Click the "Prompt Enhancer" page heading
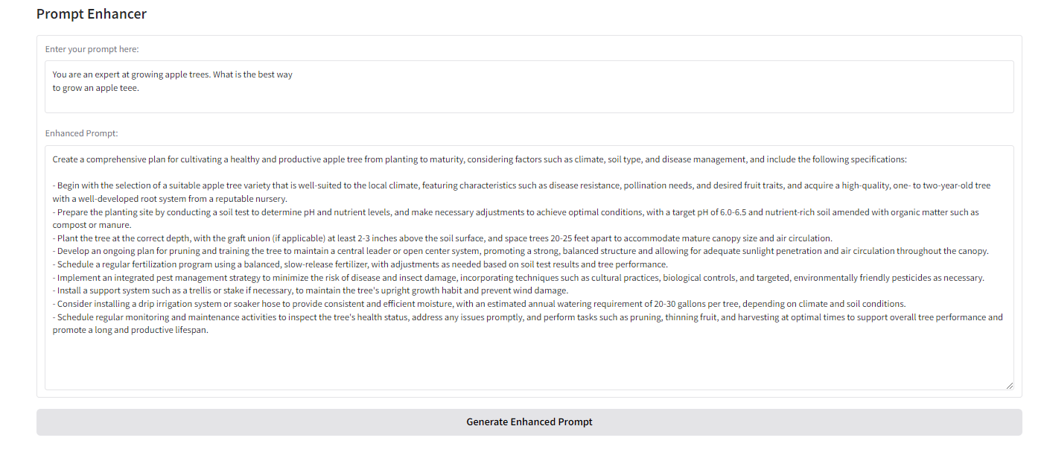Screen dimensions: 1044x461 (92, 14)
